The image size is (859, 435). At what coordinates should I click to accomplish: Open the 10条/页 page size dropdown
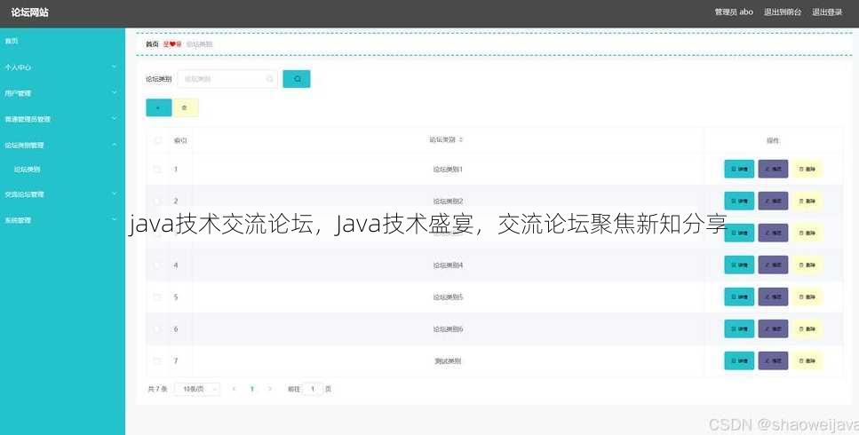197,389
